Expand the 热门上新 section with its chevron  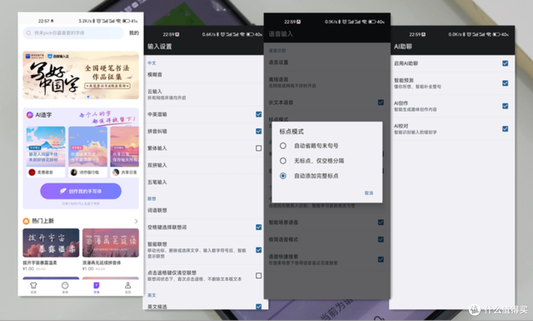tap(136, 221)
